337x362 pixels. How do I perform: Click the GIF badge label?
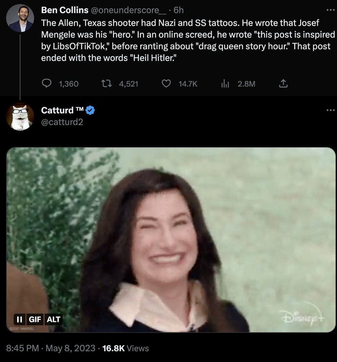(35, 319)
